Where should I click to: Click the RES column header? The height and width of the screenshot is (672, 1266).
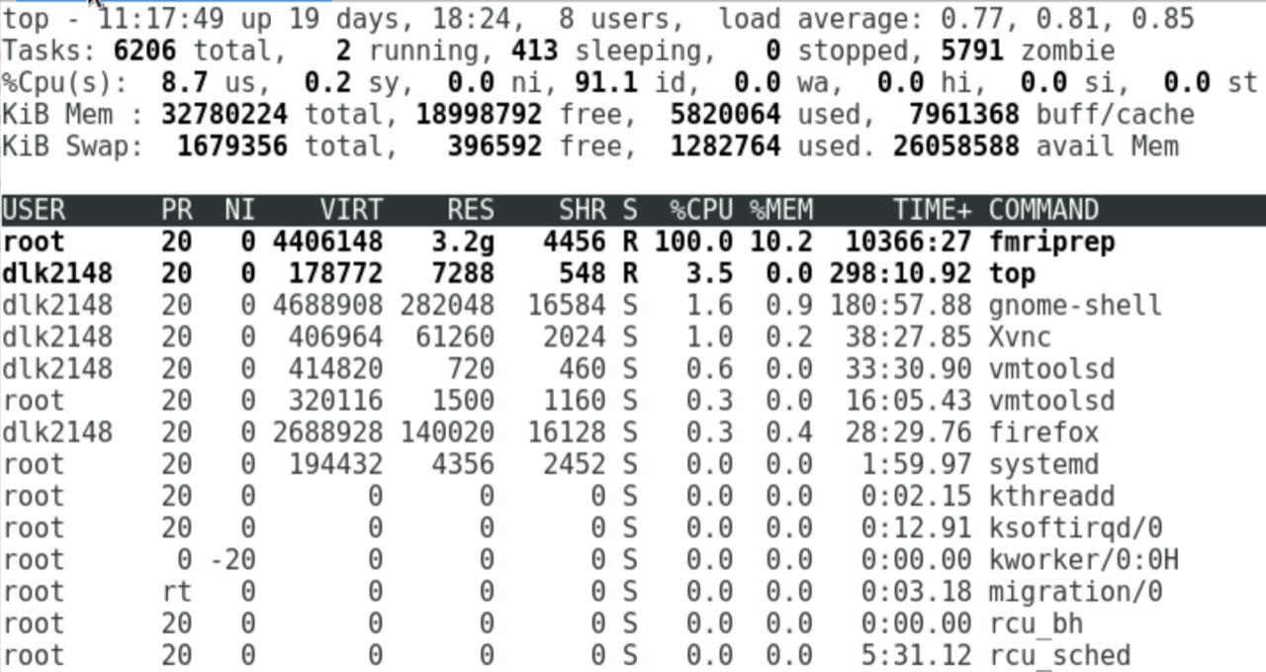470,209
